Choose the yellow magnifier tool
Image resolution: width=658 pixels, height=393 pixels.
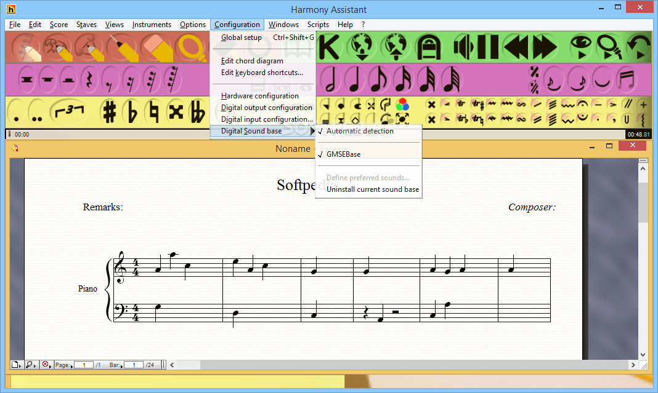191,47
